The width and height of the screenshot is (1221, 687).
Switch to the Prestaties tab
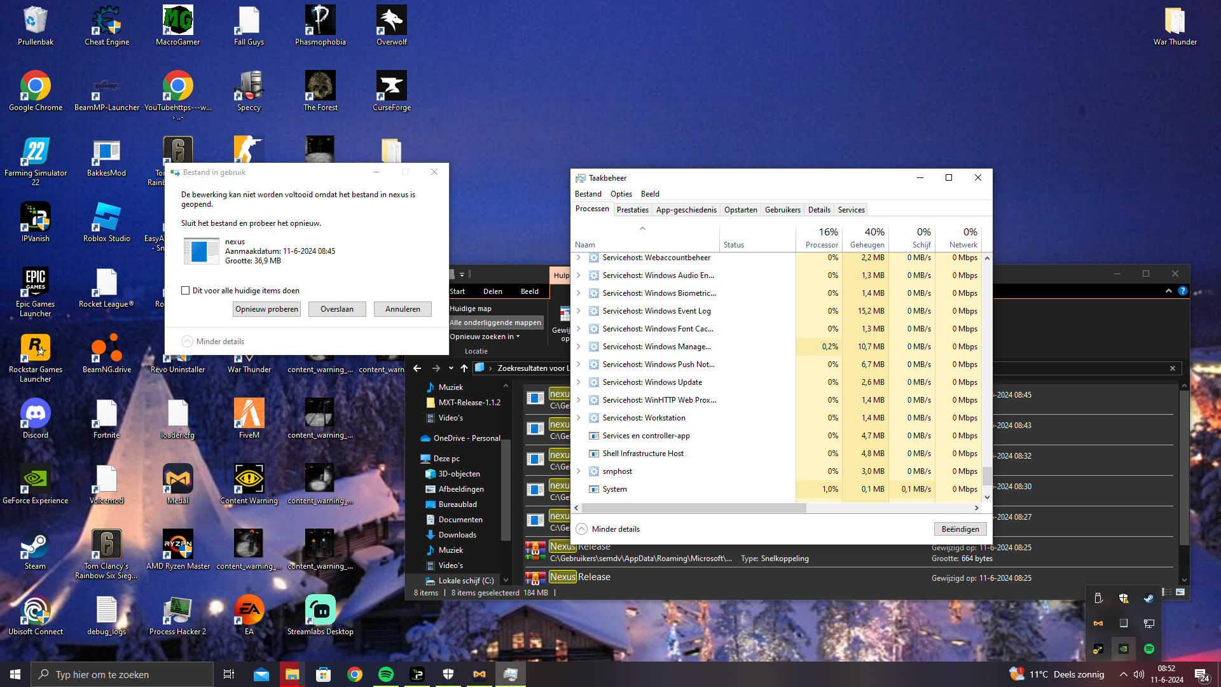[x=632, y=210]
